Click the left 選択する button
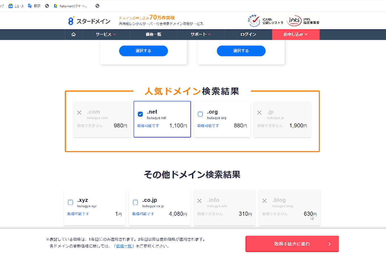 (x=143, y=51)
